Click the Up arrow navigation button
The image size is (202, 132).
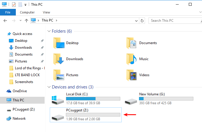coord(26,21)
